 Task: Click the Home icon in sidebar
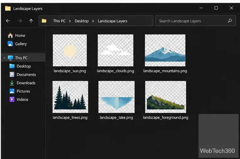tap(10, 35)
